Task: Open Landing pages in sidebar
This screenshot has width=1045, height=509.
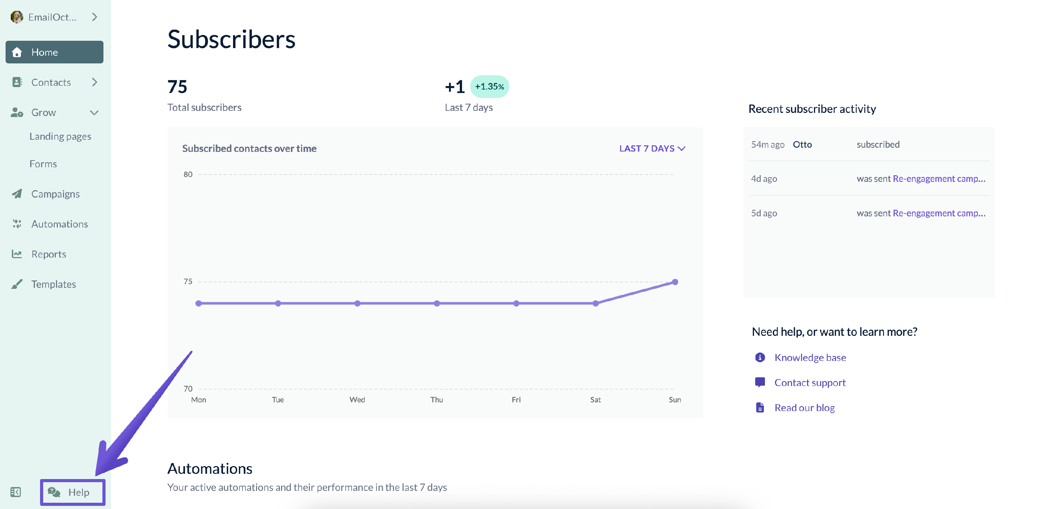Action: click(x=60, y=136)
